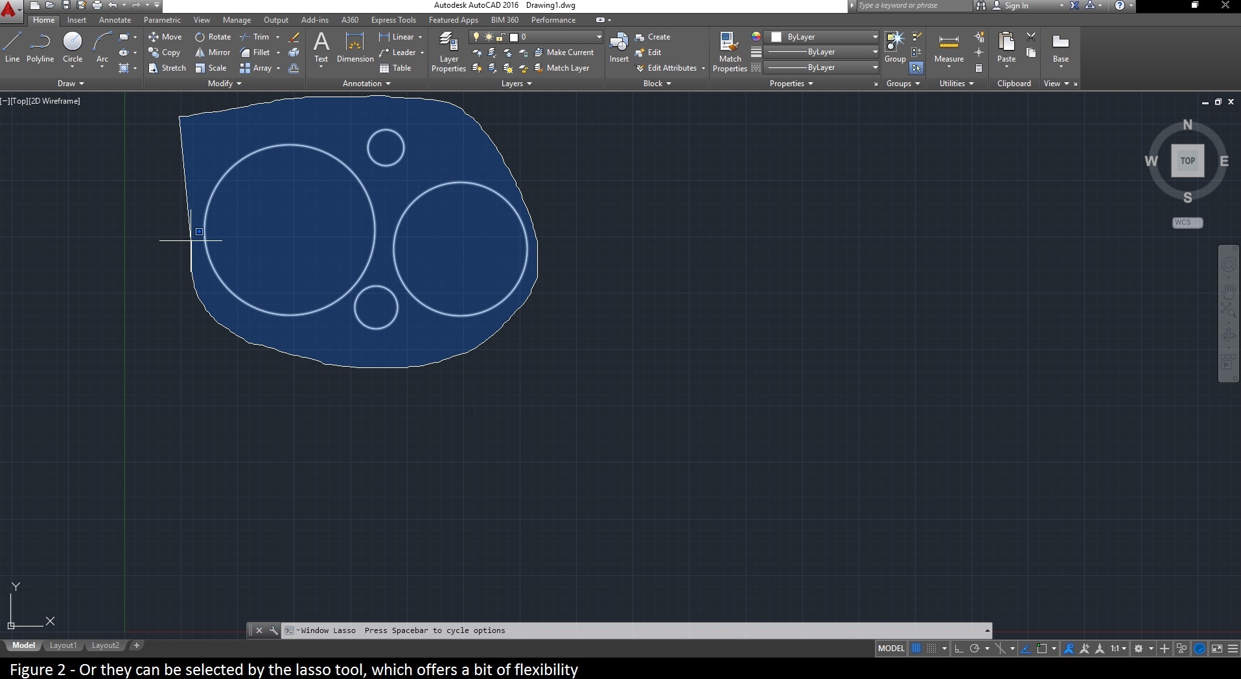This screenshot has height=679, width=1241.
Task: Select the Circle tool
Action: point(72,47)
